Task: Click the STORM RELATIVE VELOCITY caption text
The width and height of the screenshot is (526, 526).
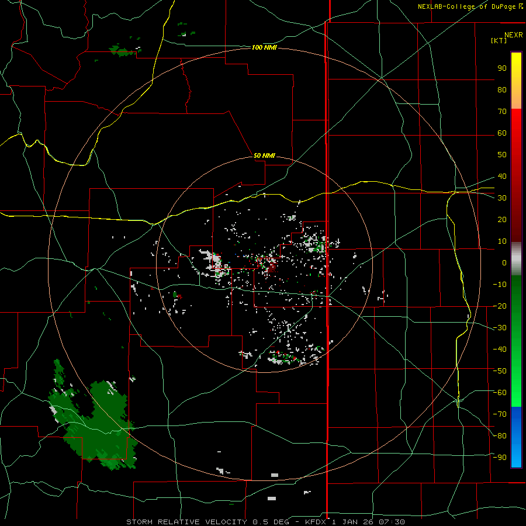Action: [186, 522]
